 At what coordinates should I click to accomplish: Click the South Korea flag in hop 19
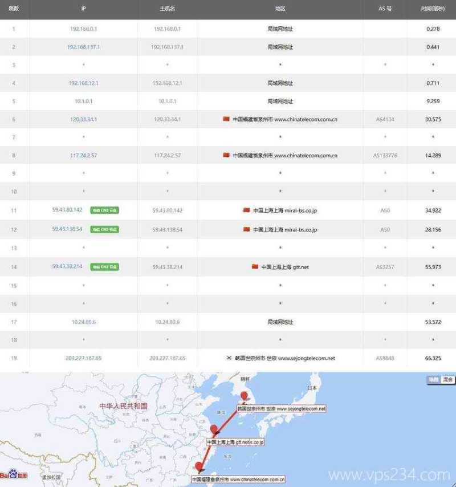[x=230, y=358]
